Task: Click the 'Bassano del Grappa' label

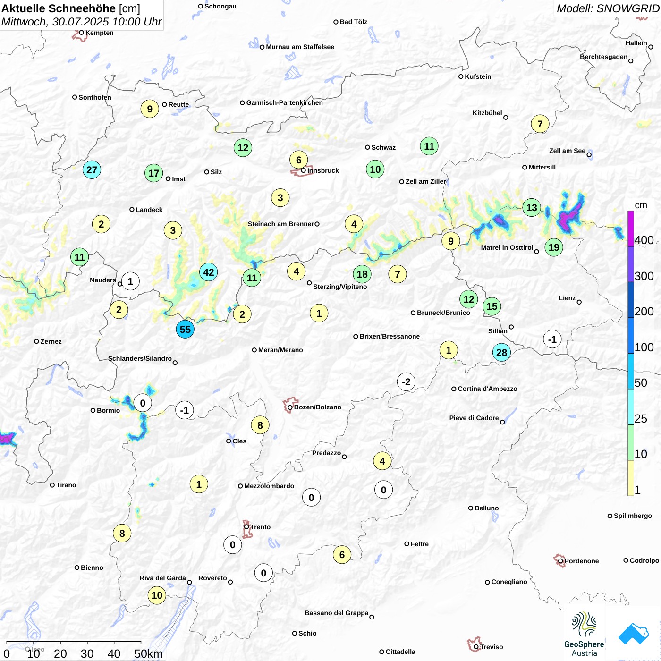Action: pyautogui.click(x=337, y=613)
